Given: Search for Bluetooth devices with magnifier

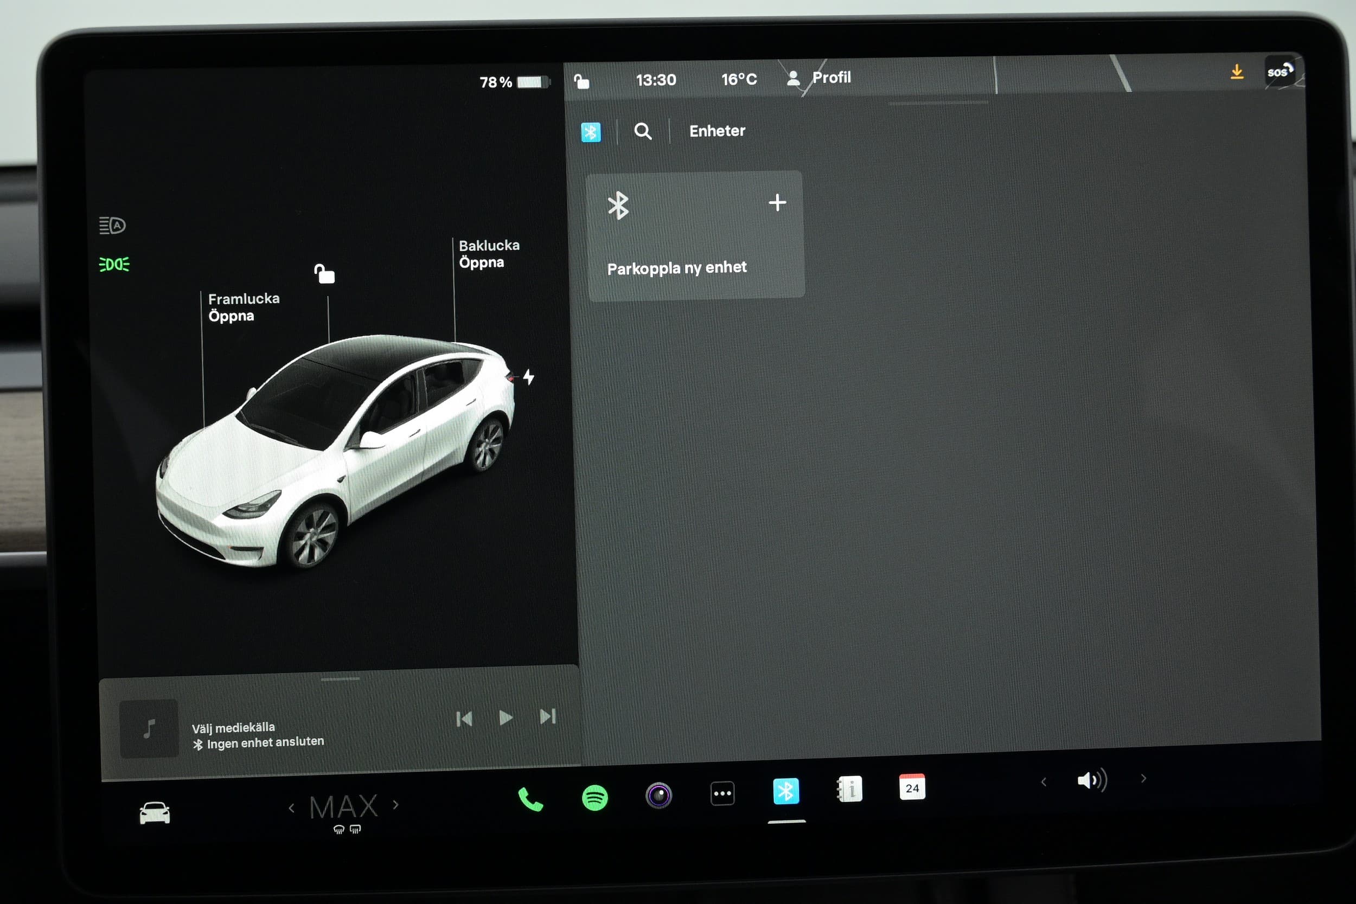Looking at the screenshot, I should [x=643, y=132].
